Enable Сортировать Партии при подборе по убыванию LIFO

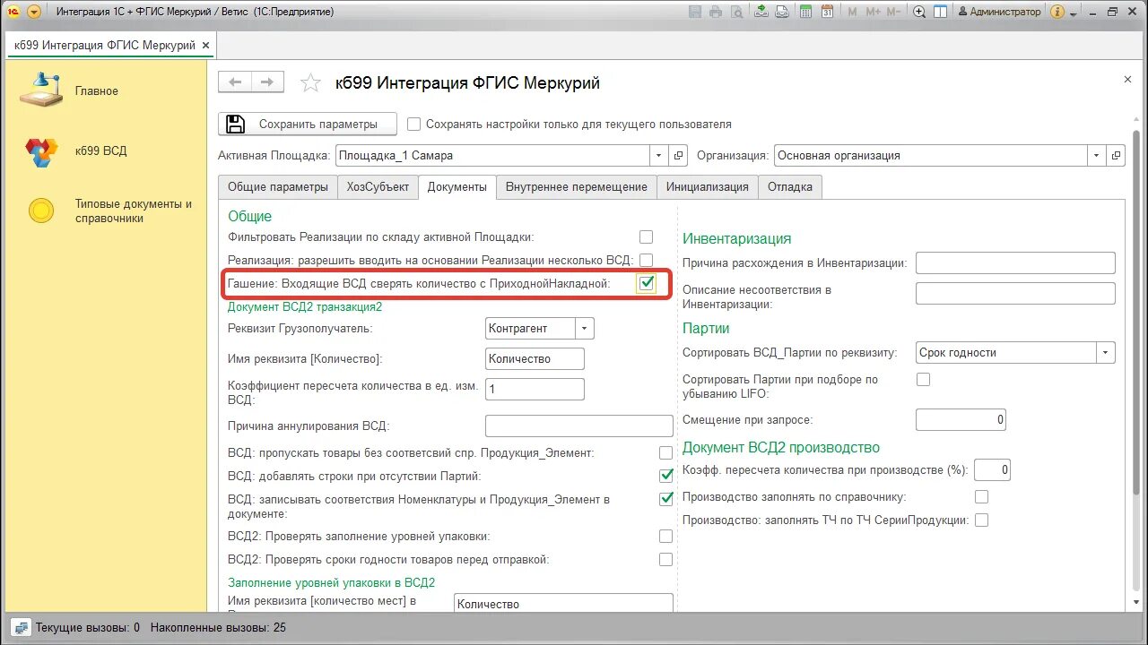[x=923, y=379]
